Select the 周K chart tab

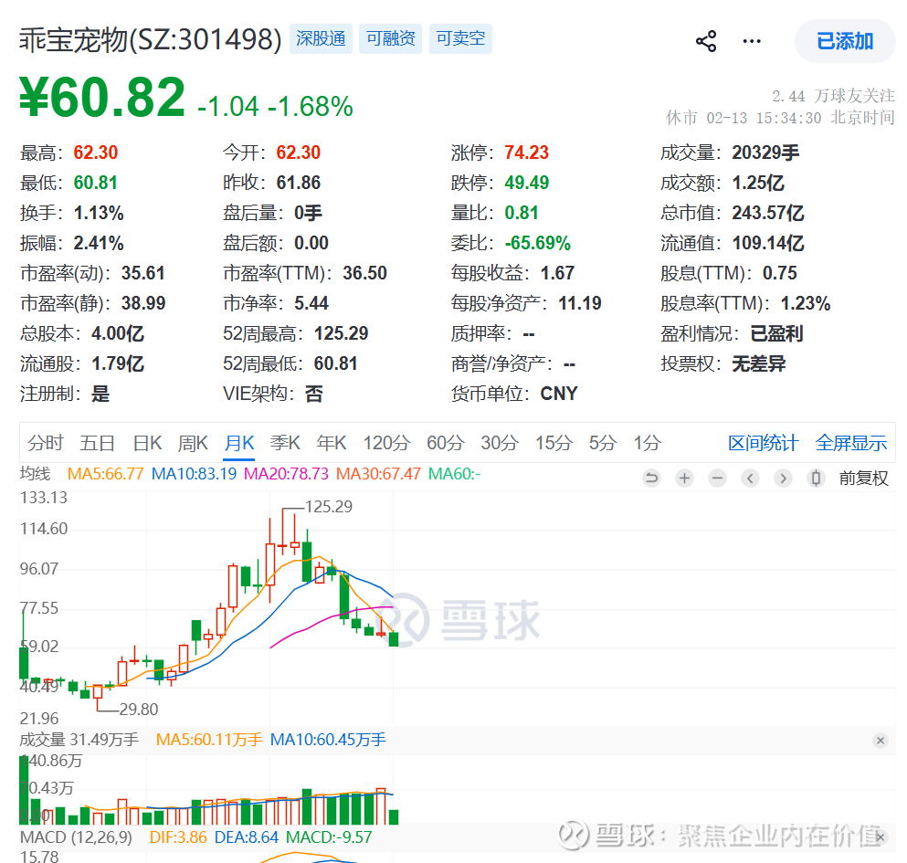193,443
